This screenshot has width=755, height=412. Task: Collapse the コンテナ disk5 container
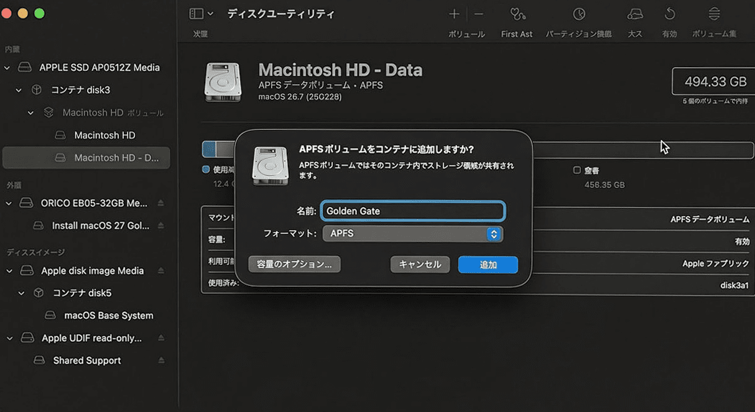click(21, 293)
